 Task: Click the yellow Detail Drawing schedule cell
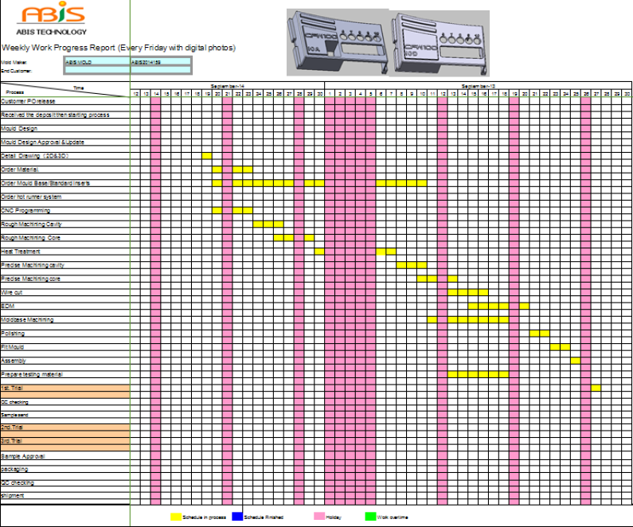tap(207, 155)
